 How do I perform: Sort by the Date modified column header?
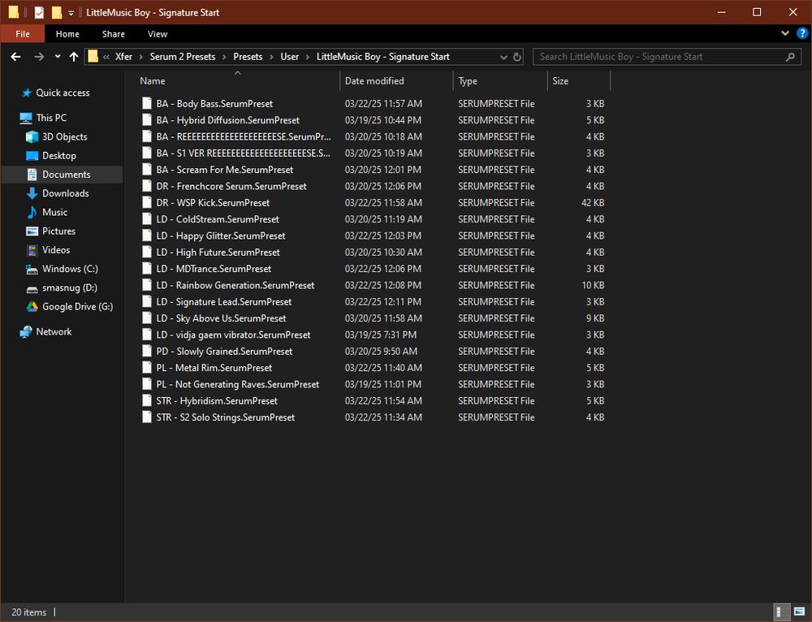tap(374, 80)
